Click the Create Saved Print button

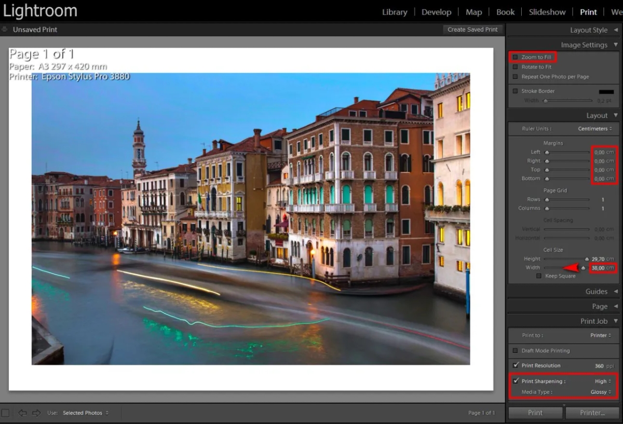point(472,30)
